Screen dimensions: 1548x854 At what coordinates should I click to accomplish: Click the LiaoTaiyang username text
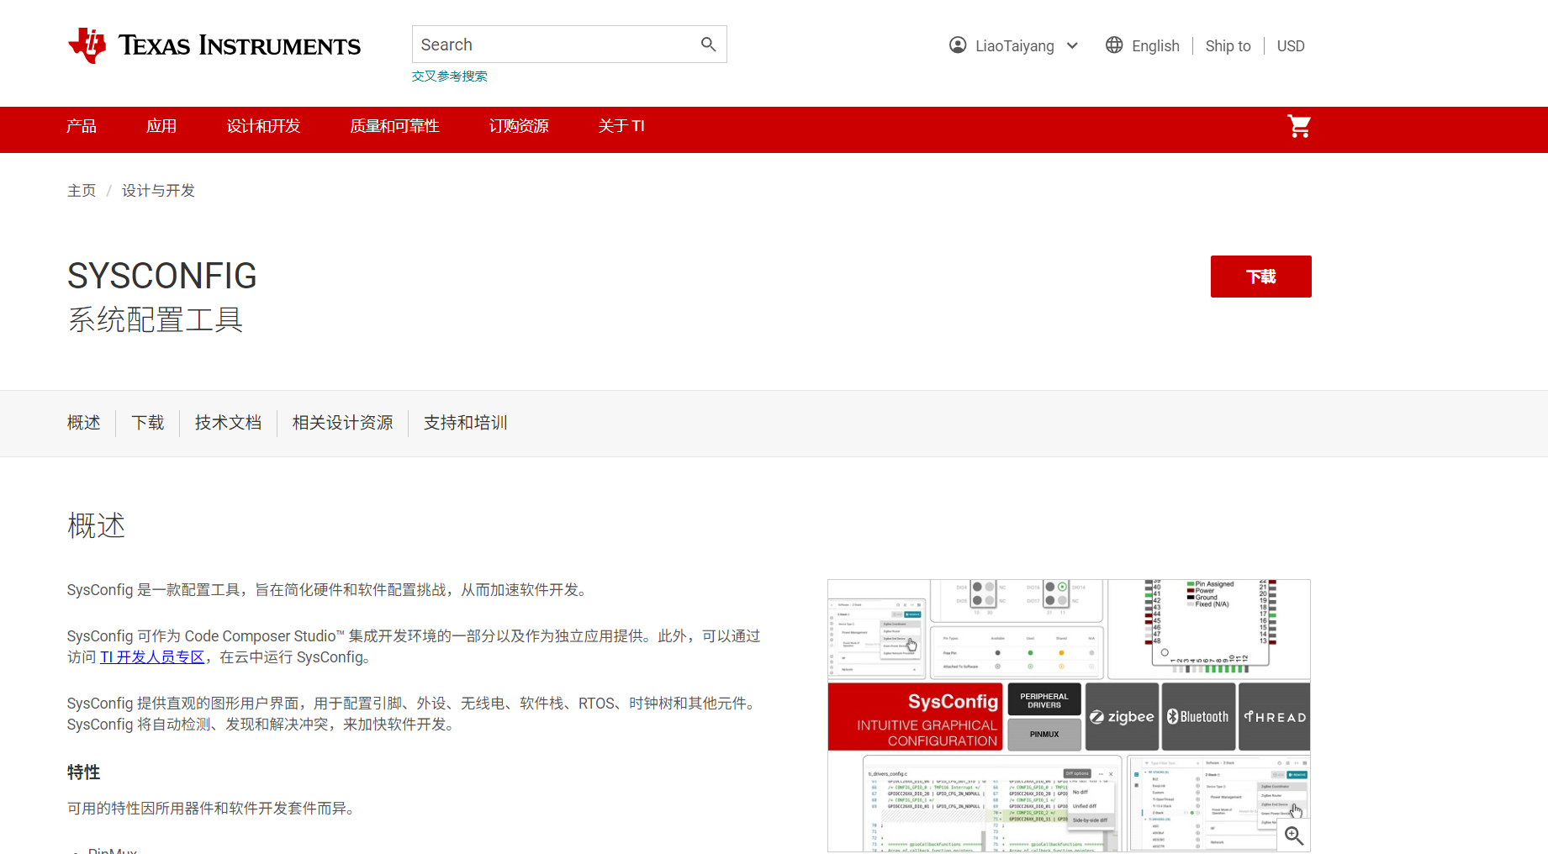click(1014, 46)
